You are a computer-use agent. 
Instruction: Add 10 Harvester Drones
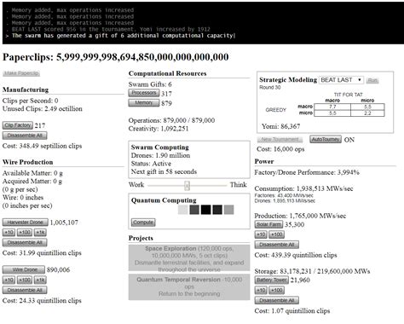9,233
